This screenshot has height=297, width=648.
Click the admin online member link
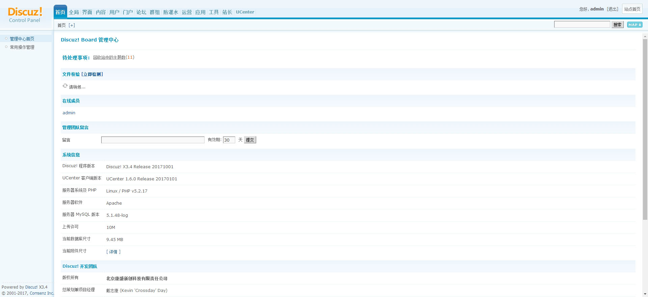(69, 113)
